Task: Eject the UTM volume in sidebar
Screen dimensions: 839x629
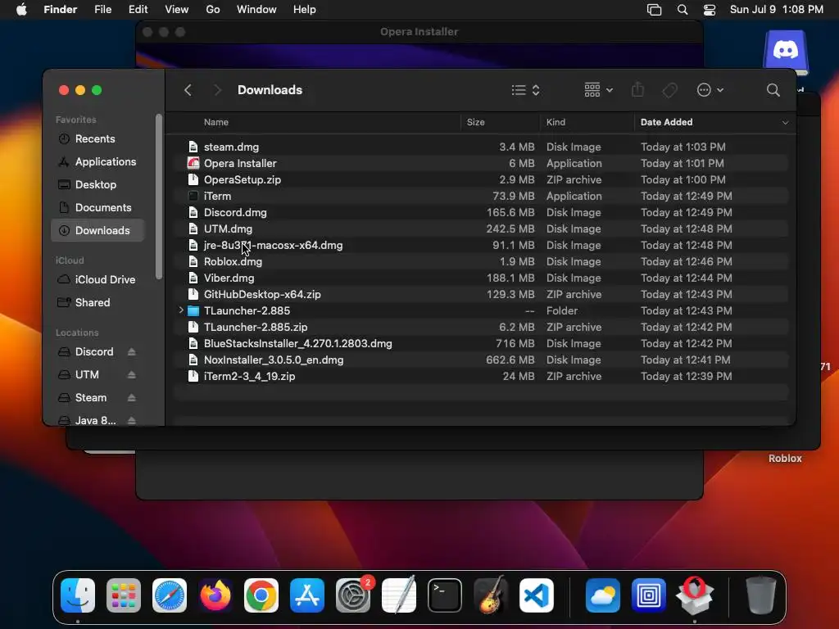Action: tap(132, 375)
